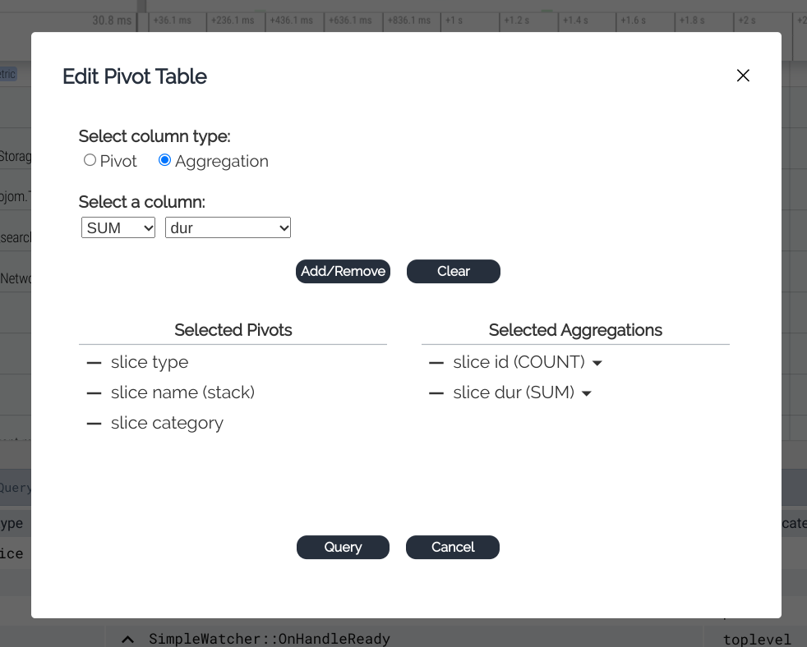
Task: Click the slice name (stack) pivot entry
Action: point(182,392)
